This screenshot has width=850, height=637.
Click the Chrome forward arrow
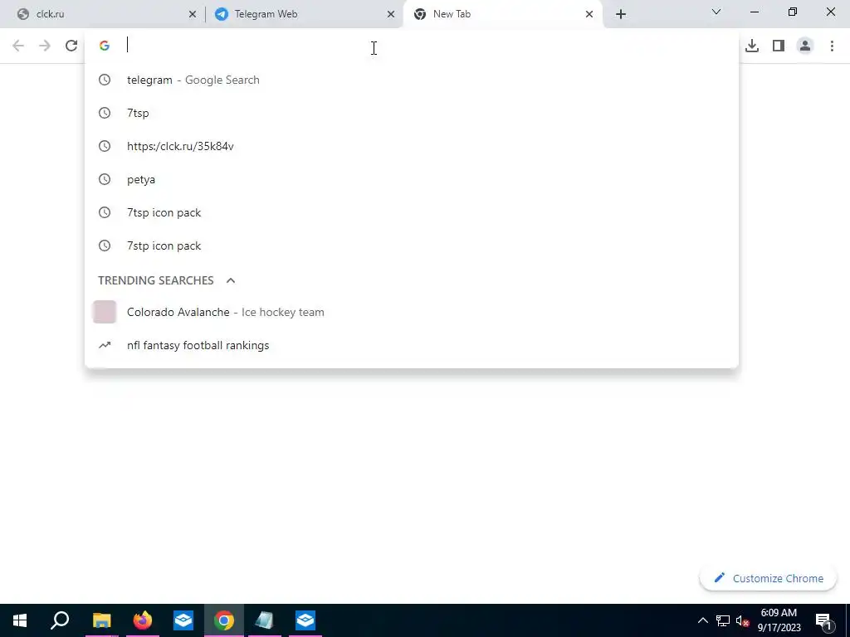coord(45,46)
